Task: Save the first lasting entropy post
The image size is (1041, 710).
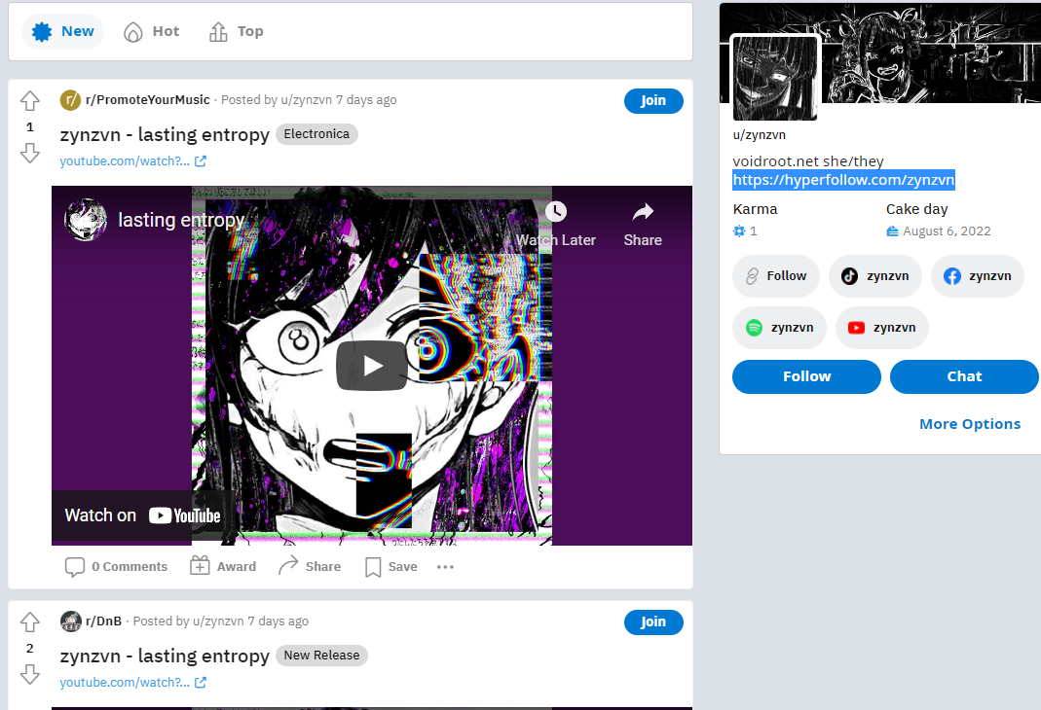Action: pyautogui.click(x=391, y=567)
